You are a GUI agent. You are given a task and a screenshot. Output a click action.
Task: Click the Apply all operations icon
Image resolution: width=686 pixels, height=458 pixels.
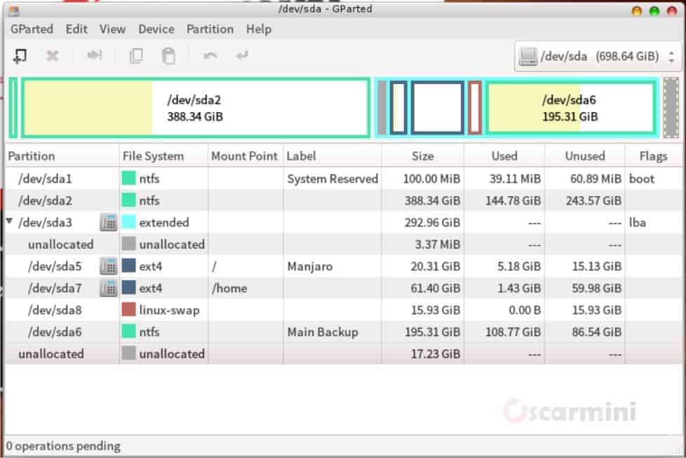[242, 55]
